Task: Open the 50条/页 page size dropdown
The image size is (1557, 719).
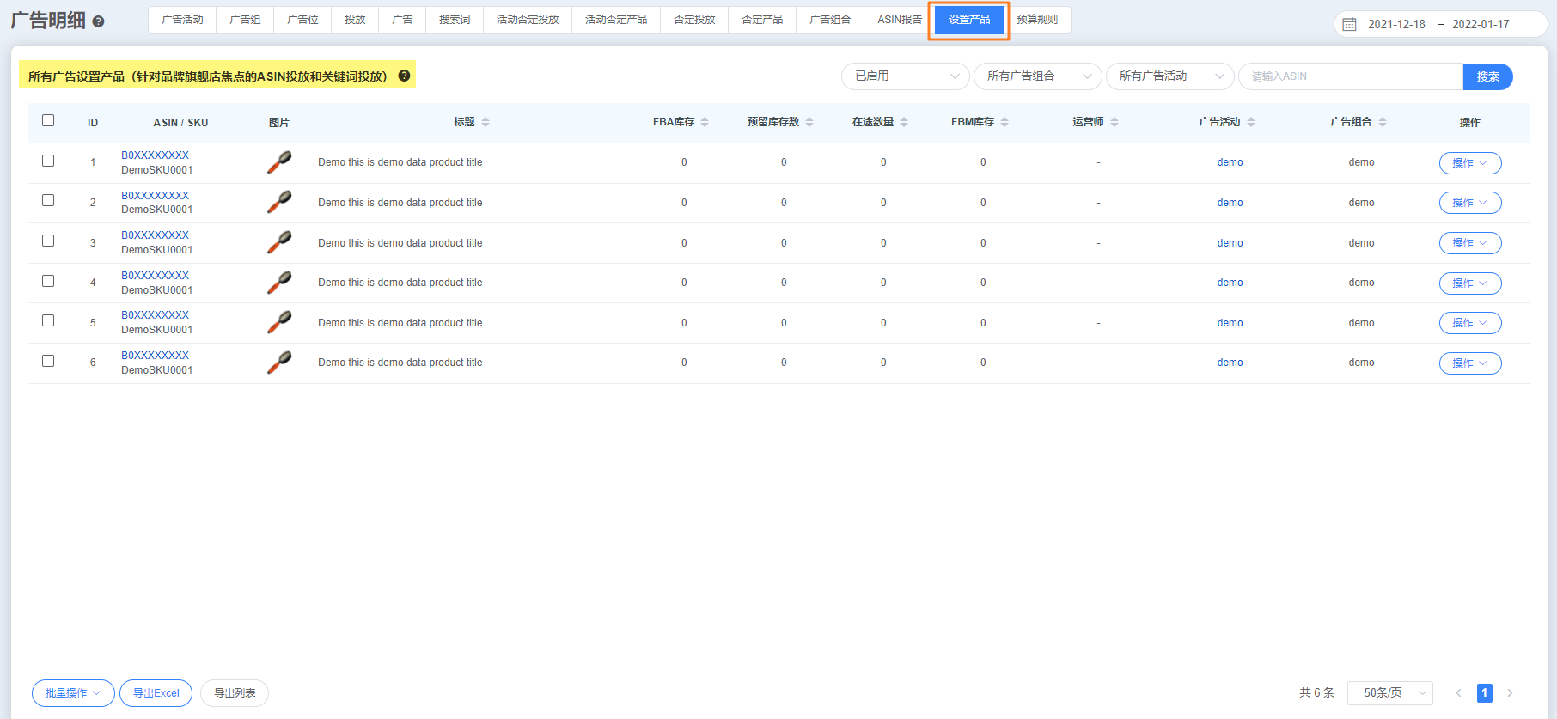Action: (x=1389, y=692)
